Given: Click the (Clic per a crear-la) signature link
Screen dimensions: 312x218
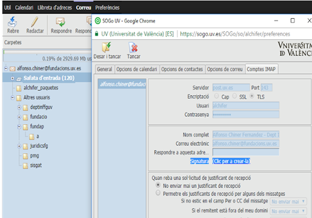Looking at the screenshot, I should 231,161.
